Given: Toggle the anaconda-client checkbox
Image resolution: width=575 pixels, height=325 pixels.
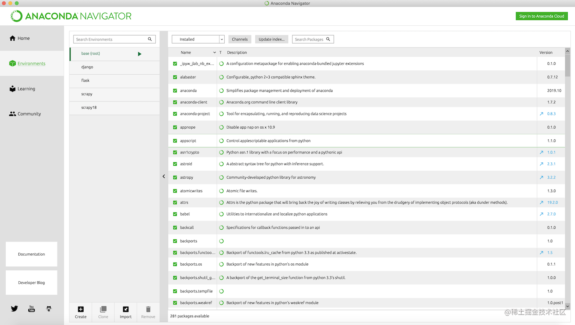Looking at the screenshot, I should pyautogui.click(x=175, y=102).
